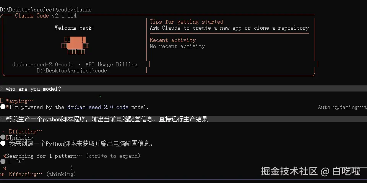The image size is (367, 183).
Task: Click the 'Welcome back!' greeting
Action: 75,28
